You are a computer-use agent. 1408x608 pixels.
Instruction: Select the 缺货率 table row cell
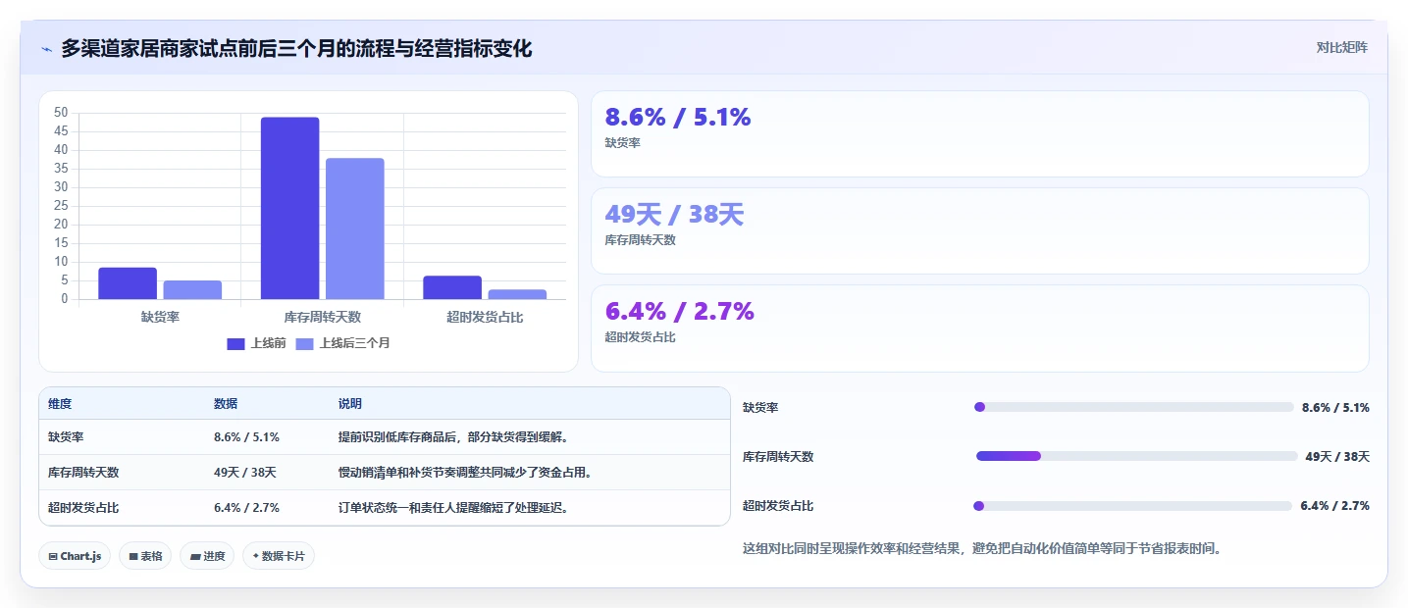(x=66, y=437)
